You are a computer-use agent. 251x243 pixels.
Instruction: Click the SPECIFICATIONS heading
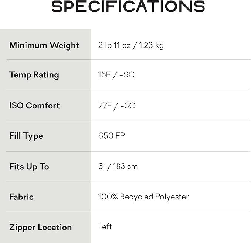click(128, 7)
